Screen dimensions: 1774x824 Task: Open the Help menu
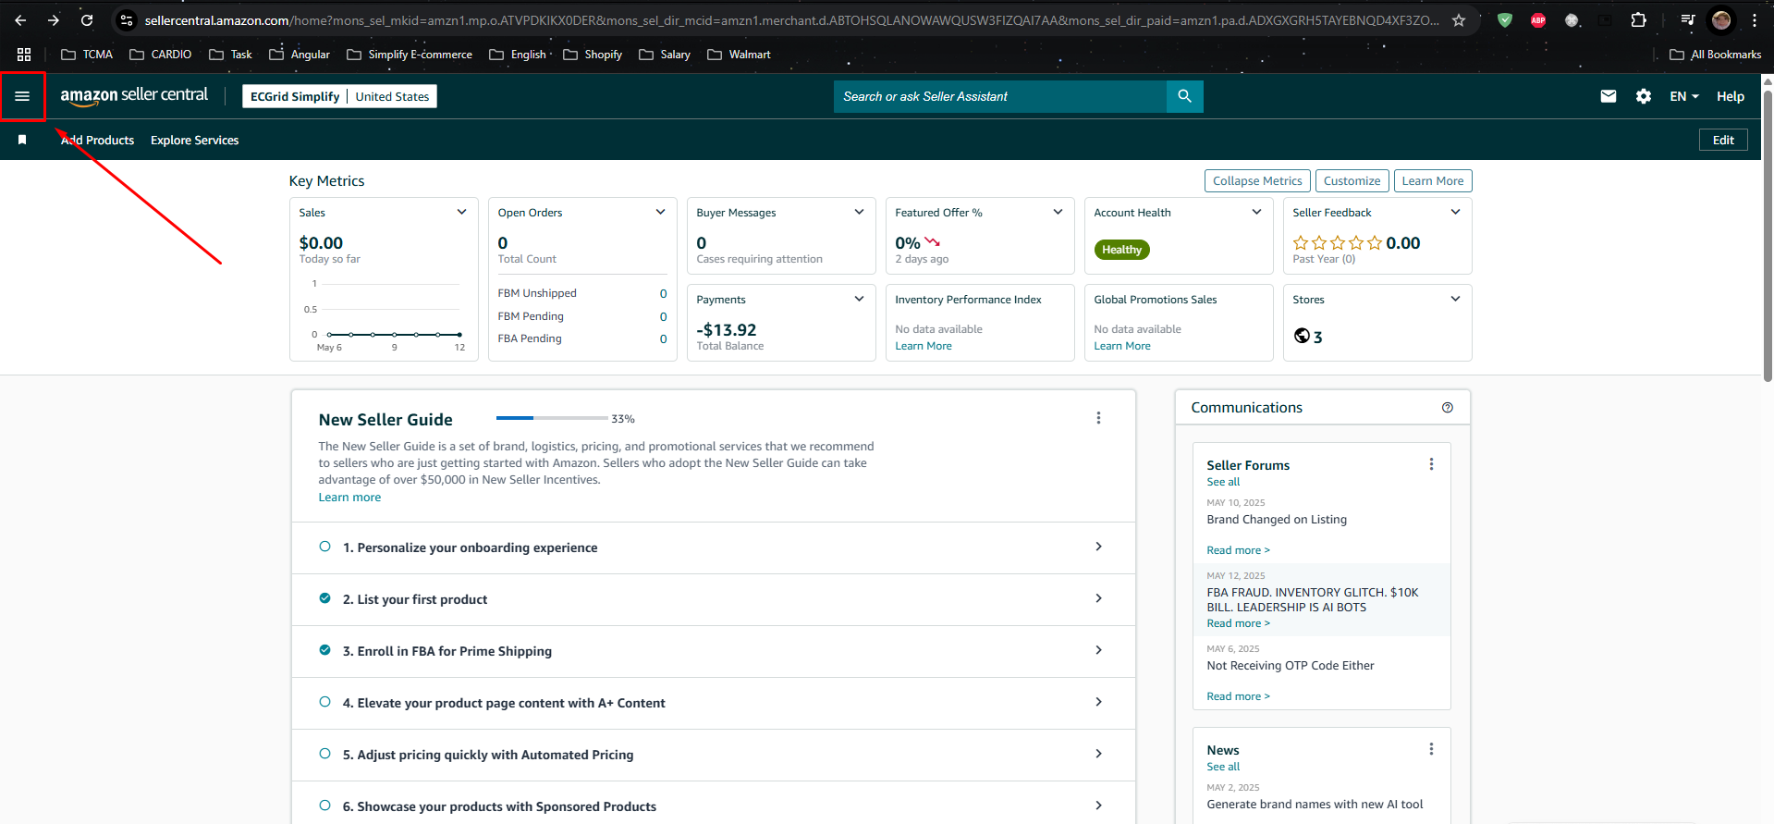(x=1731, y=96)
